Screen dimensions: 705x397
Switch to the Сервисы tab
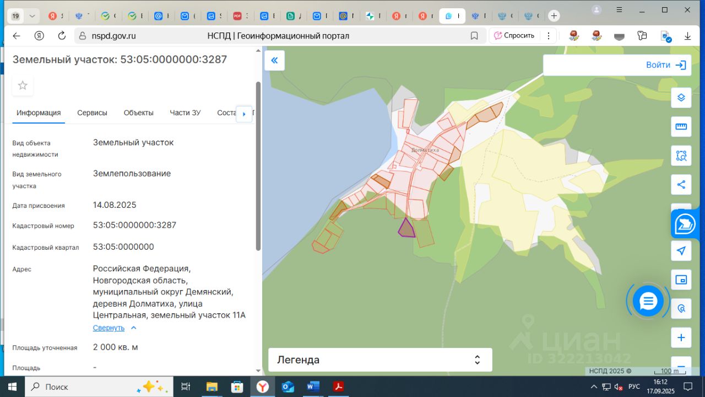[x=92, y=112]
